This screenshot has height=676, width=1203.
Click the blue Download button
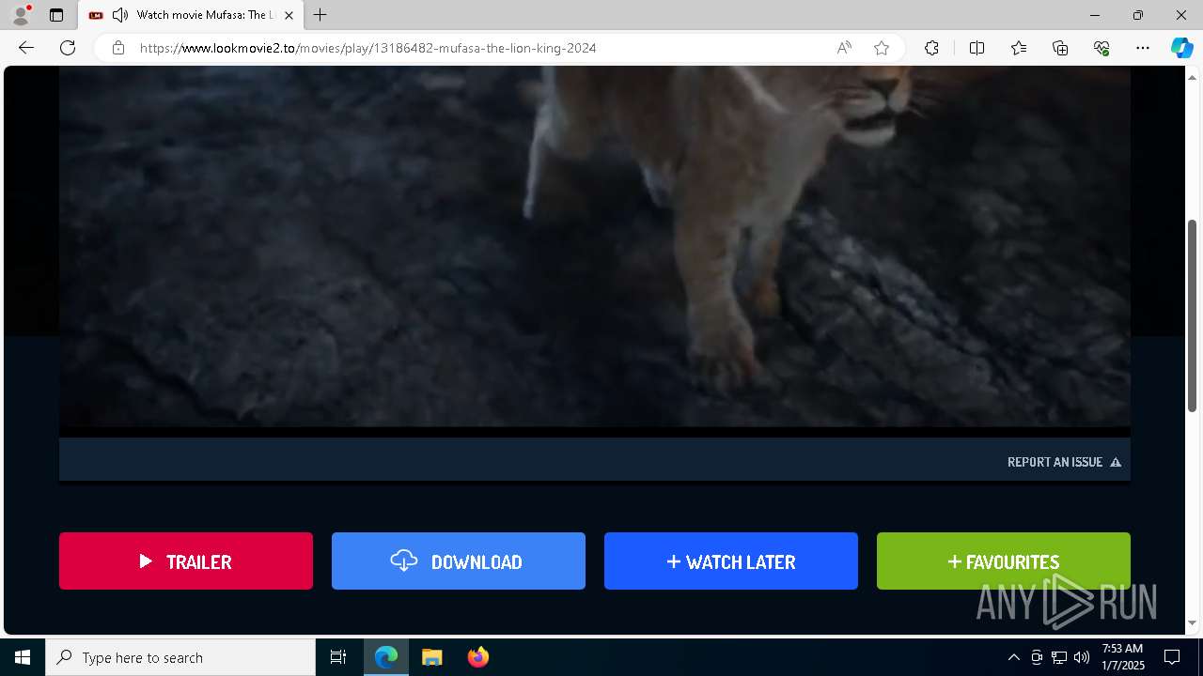tap(459, 561)
